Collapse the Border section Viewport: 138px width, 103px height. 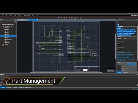click(x=117, y=62)
